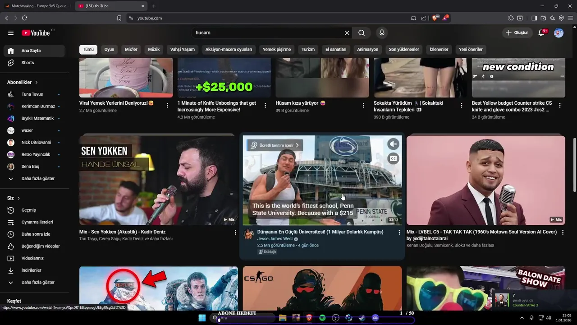Unmute the Penn State preview video
The height and width of the screenshot is (325, 577).
pos(394,144)
